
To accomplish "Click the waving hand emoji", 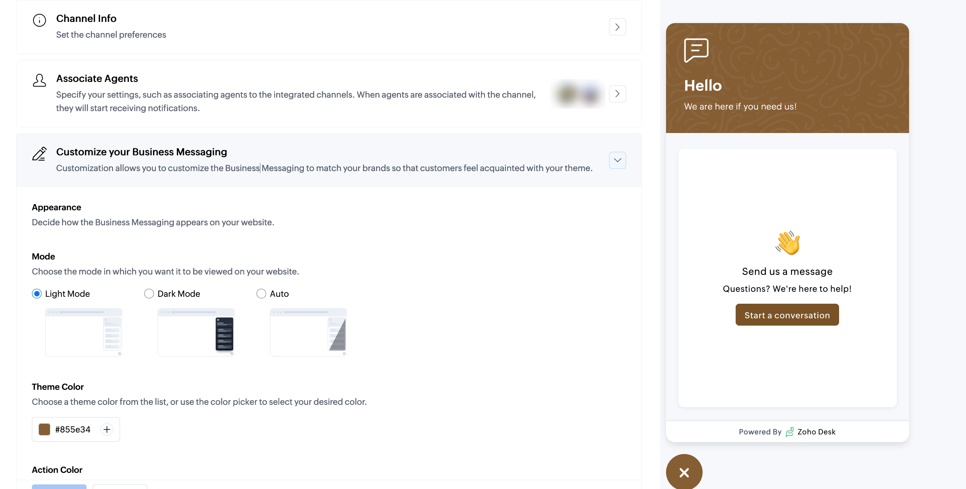I will click(x=787, y=243).
